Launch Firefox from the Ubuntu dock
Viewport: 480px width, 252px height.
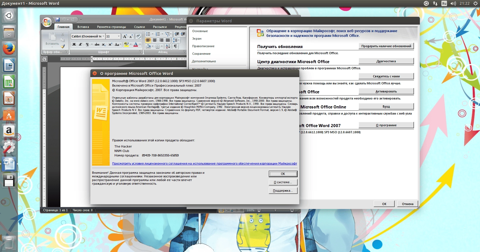click(x=9, y=49)
